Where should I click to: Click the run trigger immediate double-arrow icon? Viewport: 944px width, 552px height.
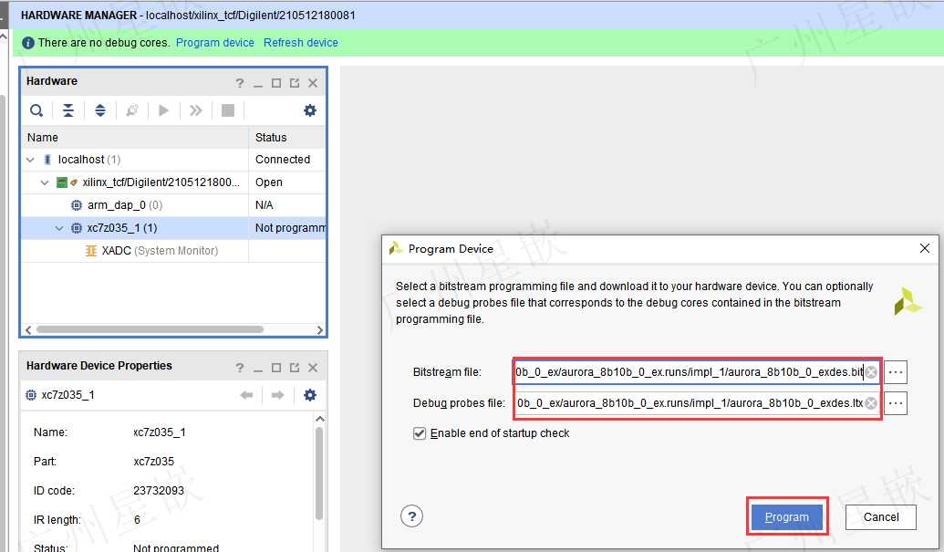pos(196,110)
